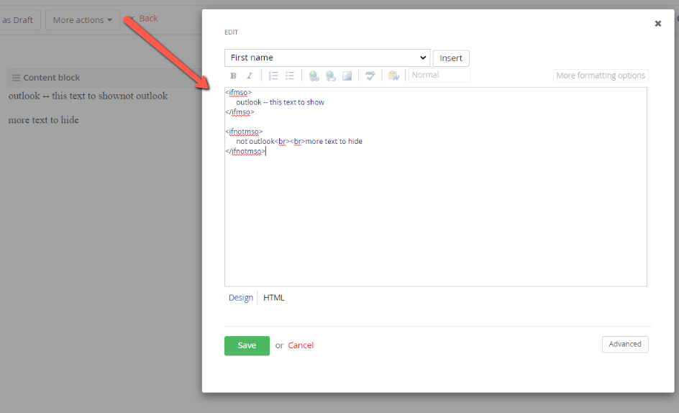Click the remove link icon
679x413 pixels.
(330, 76)
